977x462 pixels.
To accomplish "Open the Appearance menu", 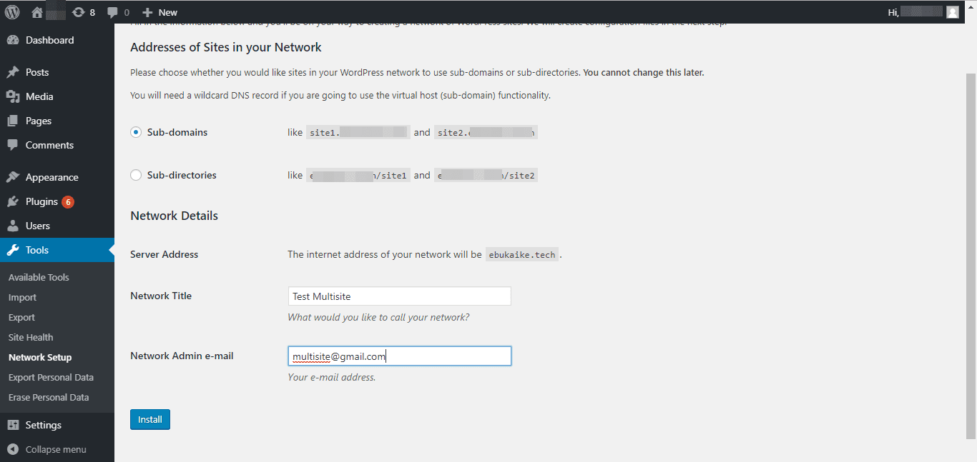I will [x=57, y=177].
